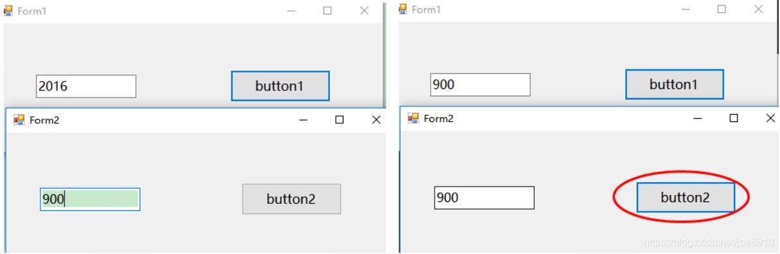Close the left Form2 window
The height and width of the screenshot is (254, 780).
click(x=377, y=120)
